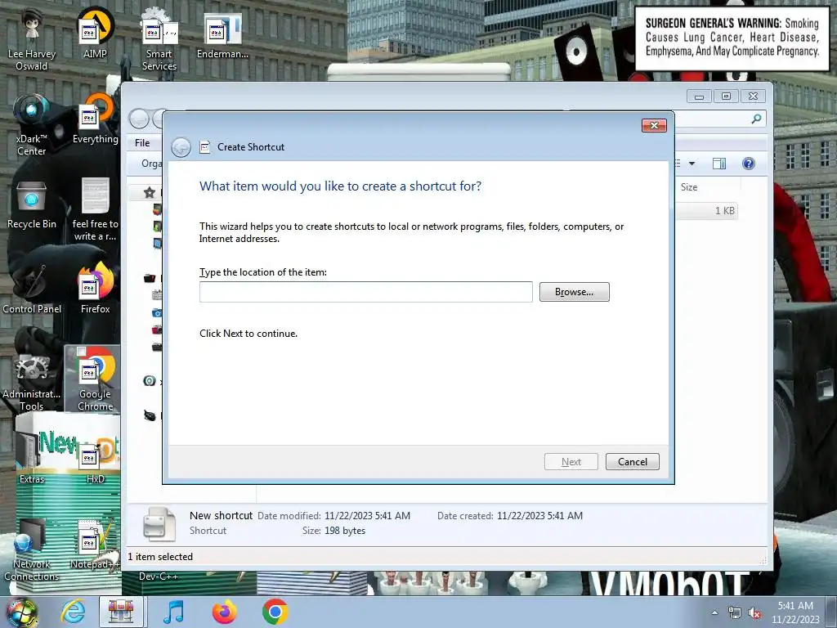The height and width of the screenshot is (628, 837).
Task: Launch Google Chrome from the taskbar
Action: coord(275,612)
